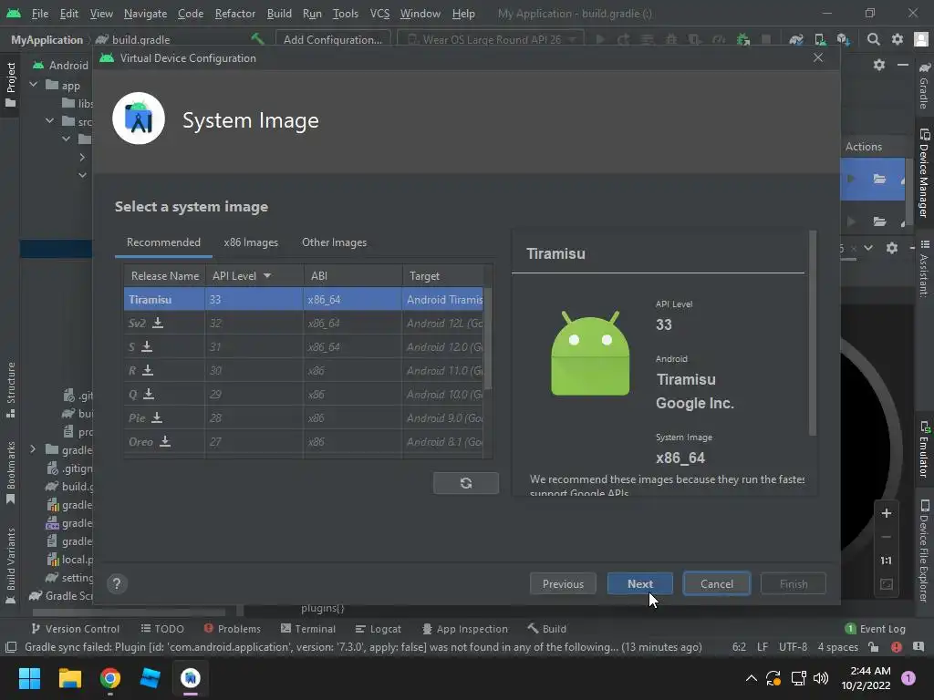Screen dimensions: 934x700
Task: Click the Target column header
Action: coord(443,275)
